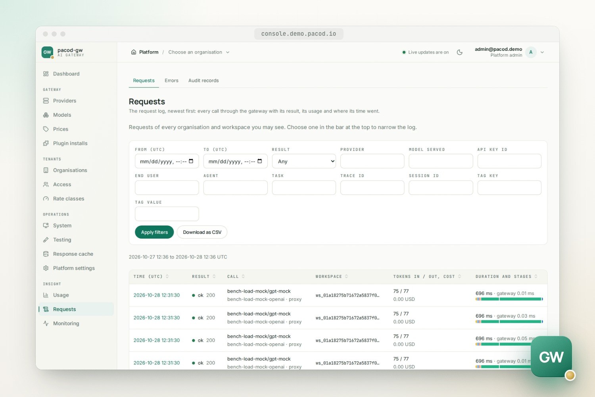The image size is (595, 397).
Task: Open the Choose an organisation dropdown
Action: (x=199, y=52)
